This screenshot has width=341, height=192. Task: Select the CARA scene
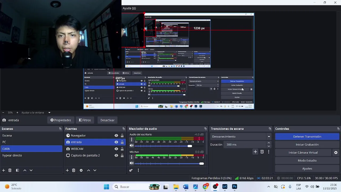coord(31,149)
